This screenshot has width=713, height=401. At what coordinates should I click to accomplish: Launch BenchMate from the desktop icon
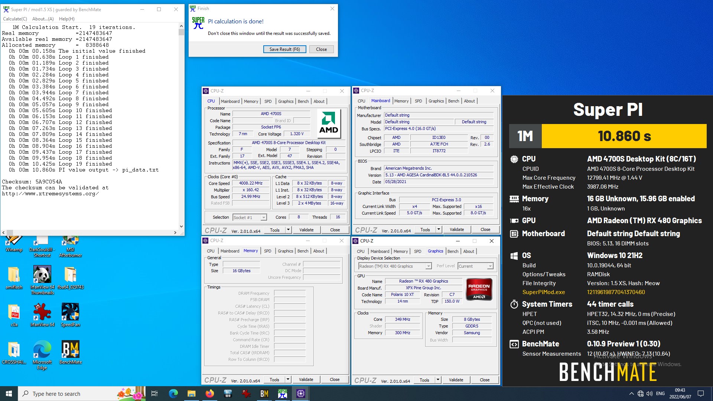(70, 352)
